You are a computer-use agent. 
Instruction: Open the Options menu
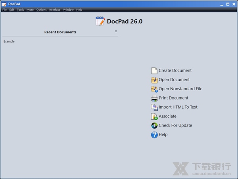tap(41, 10)
